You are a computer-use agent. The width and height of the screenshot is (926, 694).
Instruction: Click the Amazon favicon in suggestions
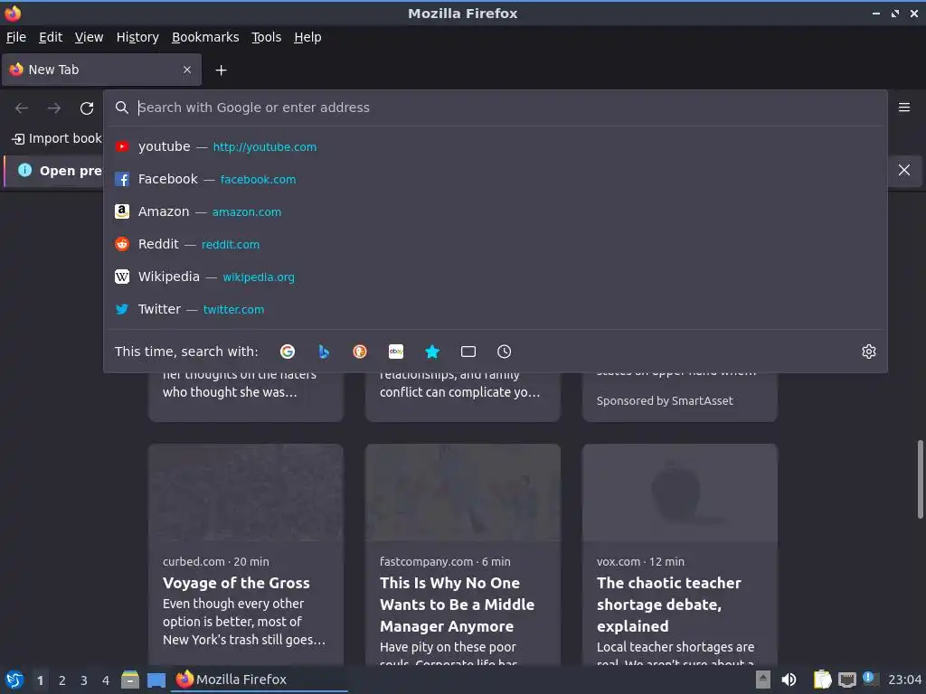coord(122,211)
